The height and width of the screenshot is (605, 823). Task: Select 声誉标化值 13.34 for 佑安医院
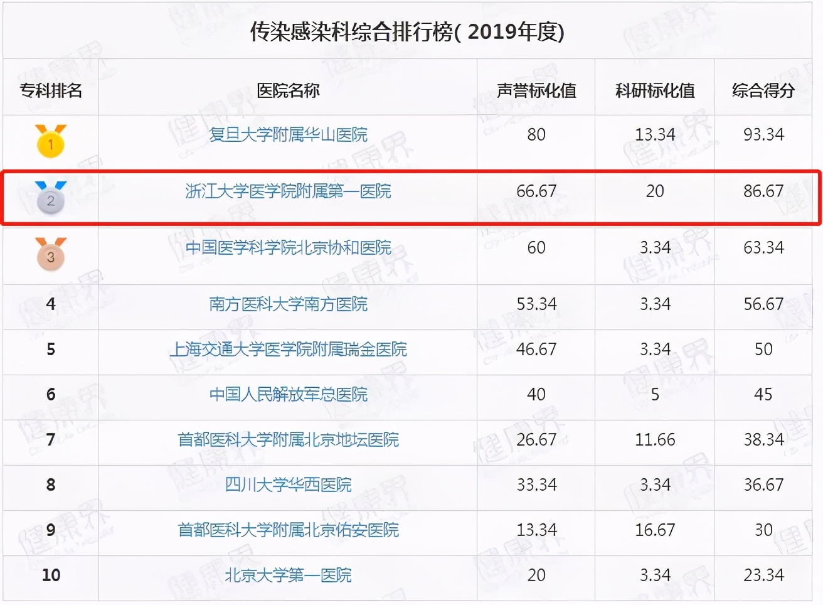click(x=536, y=530)
